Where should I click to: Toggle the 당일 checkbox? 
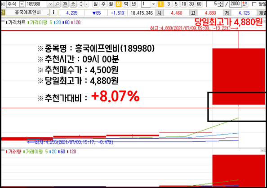254,4
